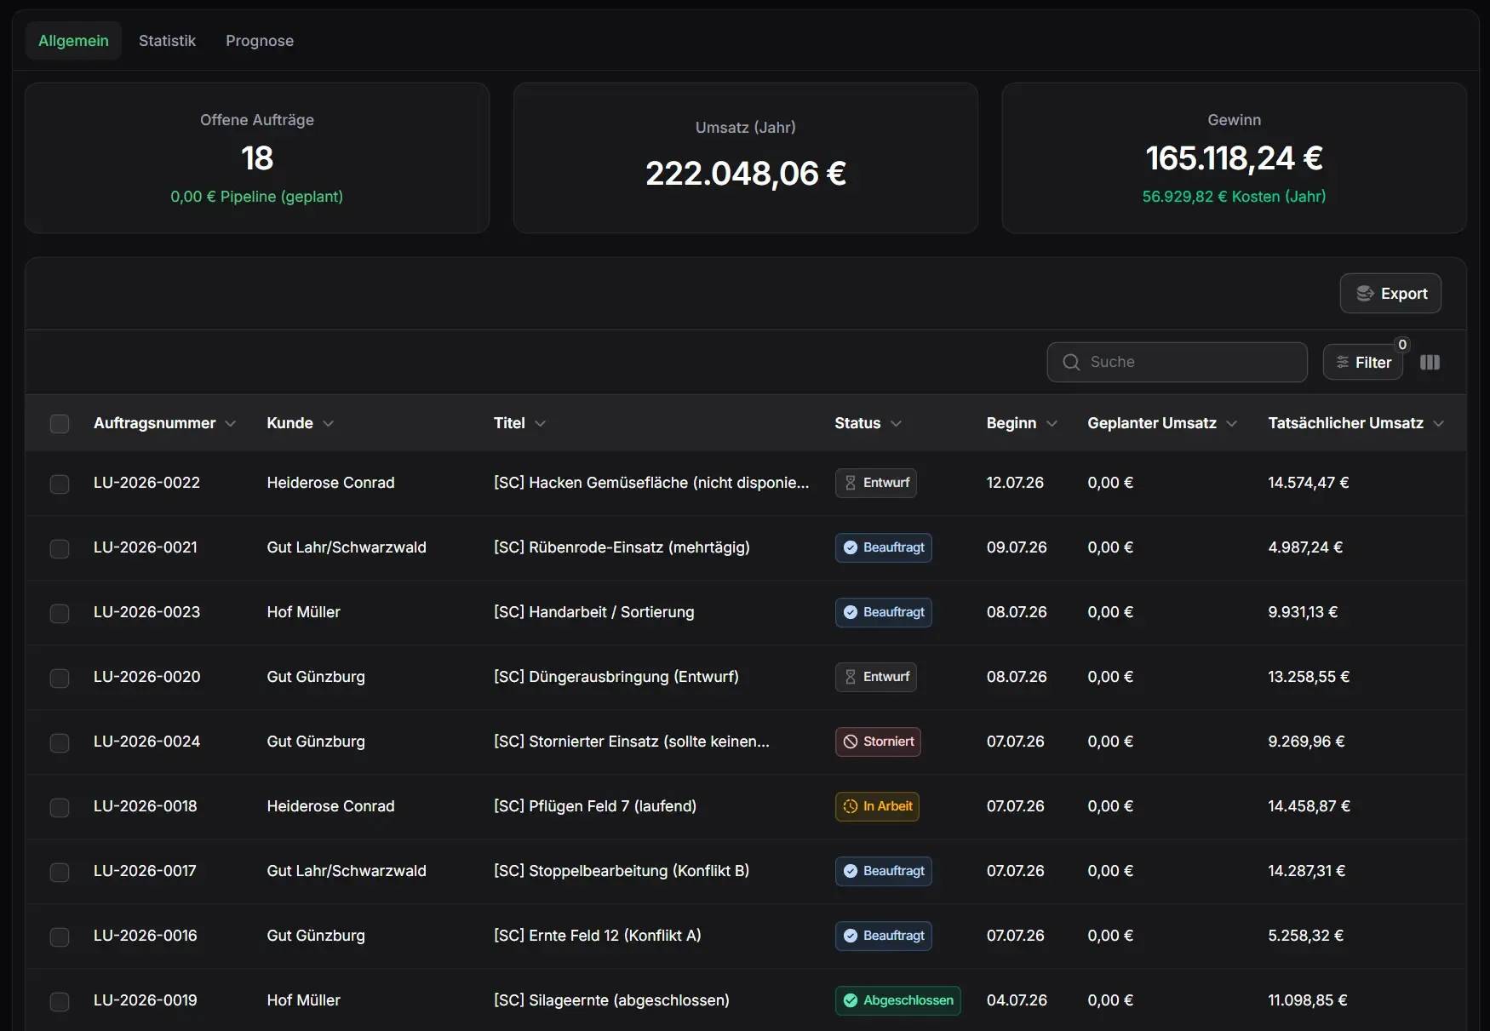Viewport: 1490px width, 1031px height.
Task: Click the column visibility icon beside Filter
Action: pos(1430,363)
